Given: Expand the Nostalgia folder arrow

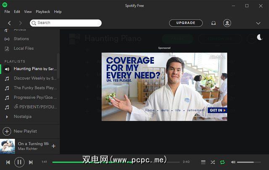Looking at the screenshot, I should (7, 117).
